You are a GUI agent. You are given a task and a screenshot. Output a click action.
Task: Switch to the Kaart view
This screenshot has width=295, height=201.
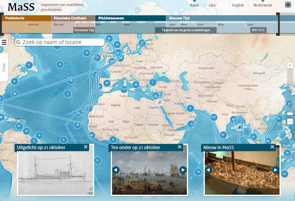pyautogui.click(x=194, y=5)
